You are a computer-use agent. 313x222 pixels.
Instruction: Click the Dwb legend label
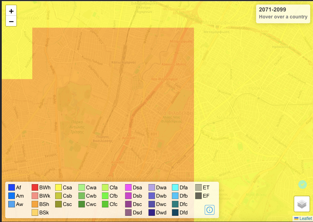161,196
